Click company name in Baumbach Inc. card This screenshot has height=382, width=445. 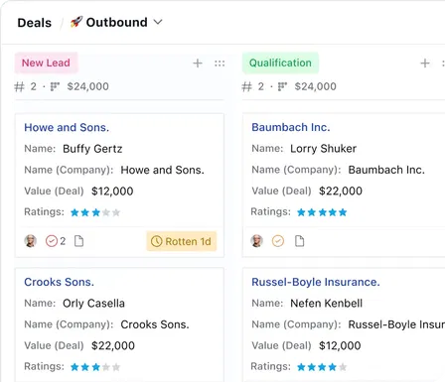tap(386, 170)
